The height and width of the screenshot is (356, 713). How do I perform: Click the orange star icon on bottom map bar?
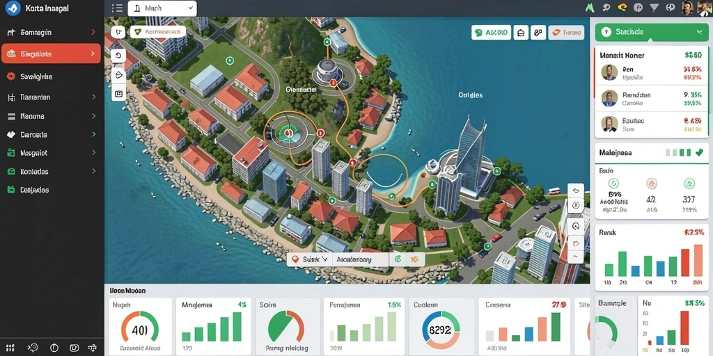[414, 259]
